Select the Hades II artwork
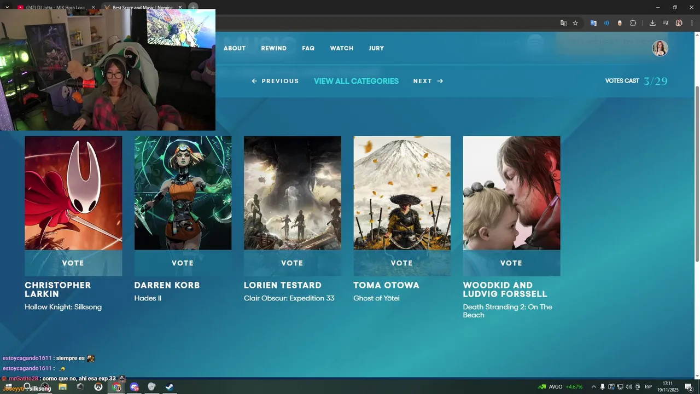 coord(183,193)
